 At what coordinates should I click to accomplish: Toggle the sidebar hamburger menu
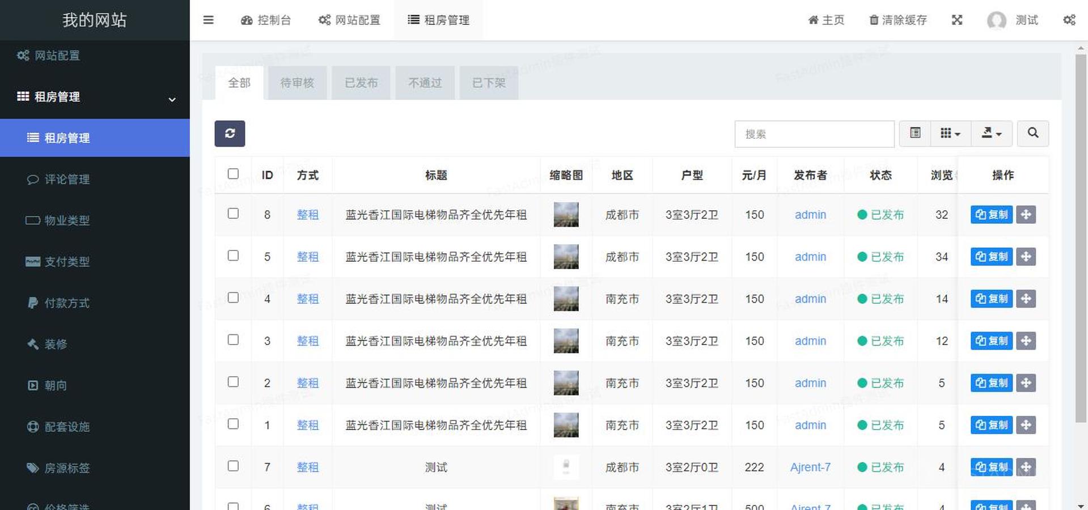click(208, 20)
